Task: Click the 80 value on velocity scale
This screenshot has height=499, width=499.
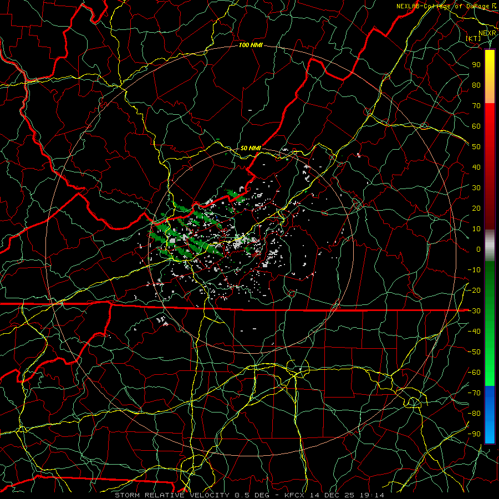Action: pos(476,85)
